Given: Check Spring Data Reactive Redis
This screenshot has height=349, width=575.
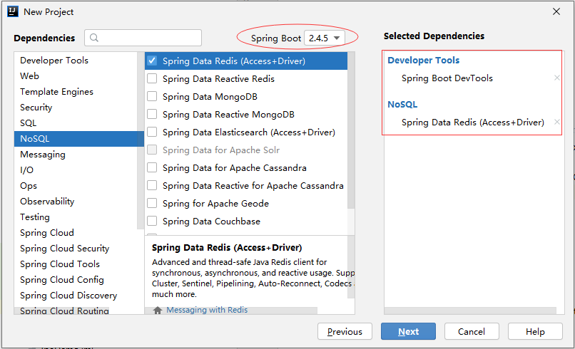Looking at the screenshot, I should tap(152, 78).
